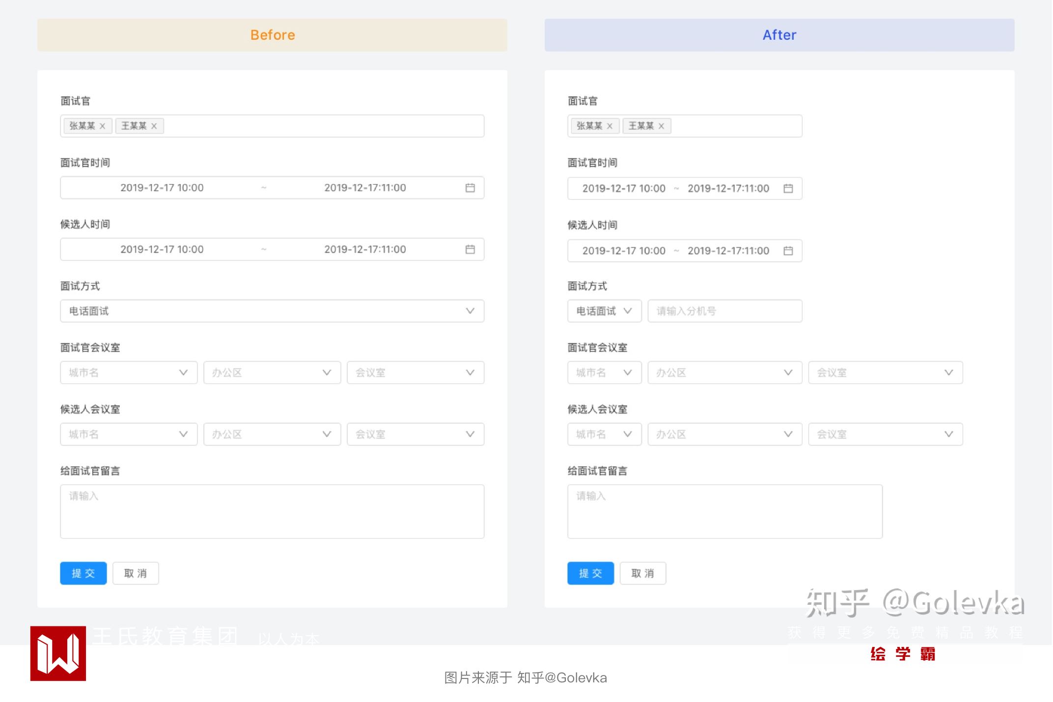Viewport: 1053px width, 702px height.
Task: Open 会议室 dropdown under 候选人会议室 in Before form
Action: tap(416, 434)
